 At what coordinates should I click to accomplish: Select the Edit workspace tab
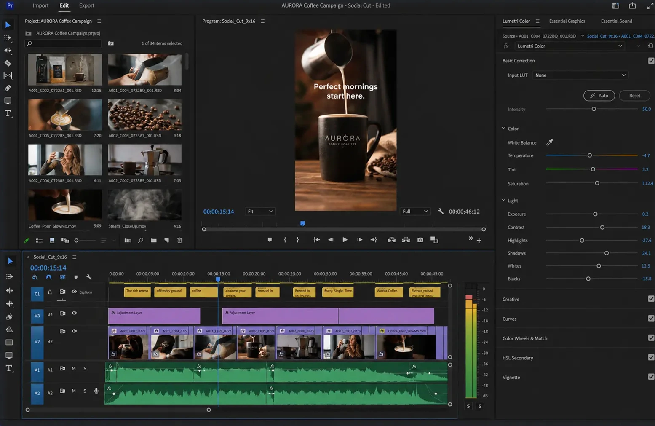pyautogui.click(x=64, y=5)
